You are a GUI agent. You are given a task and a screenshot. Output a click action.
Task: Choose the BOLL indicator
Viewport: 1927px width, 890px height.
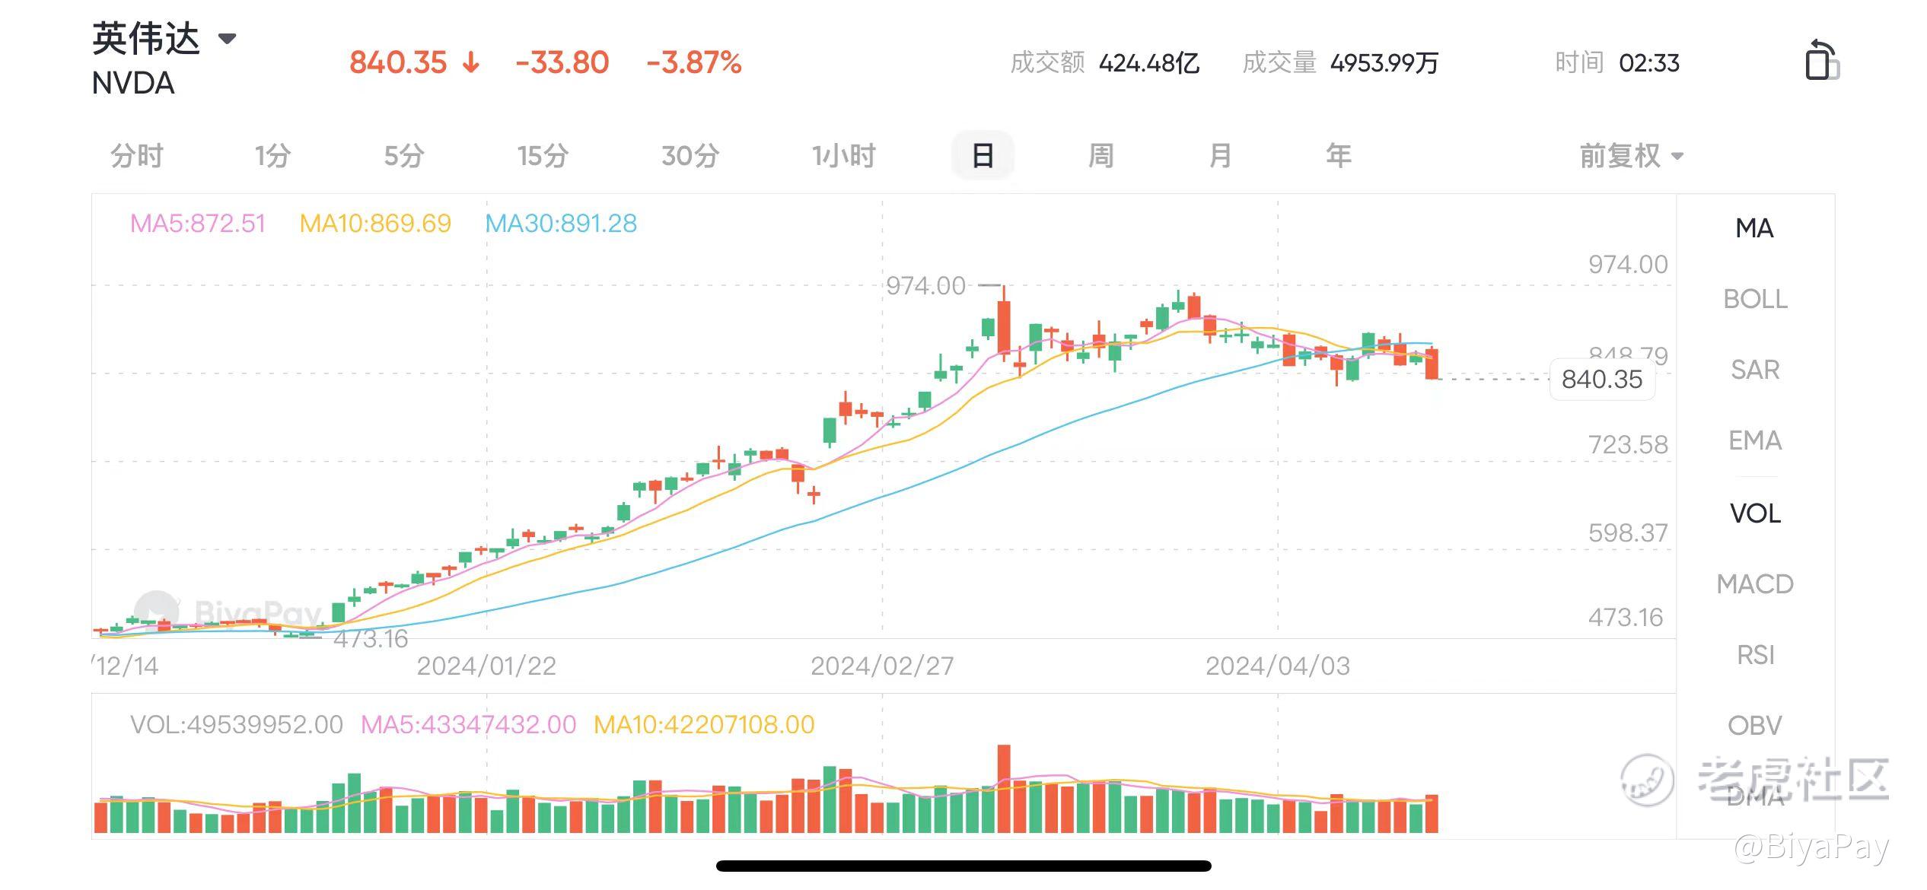(x=1755, y=299)
